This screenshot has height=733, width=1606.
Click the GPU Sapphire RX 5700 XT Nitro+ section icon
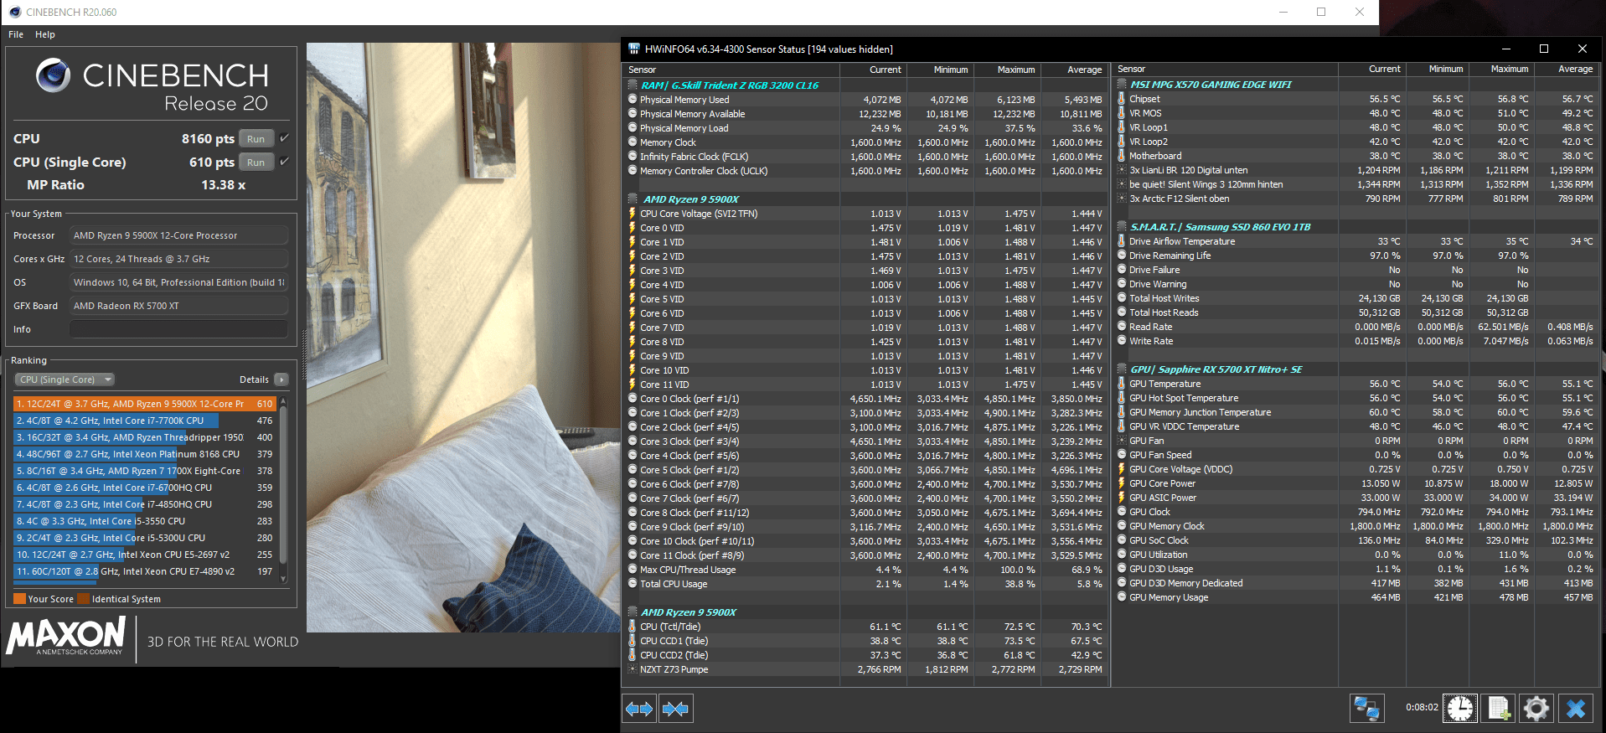click(1122, 369)
